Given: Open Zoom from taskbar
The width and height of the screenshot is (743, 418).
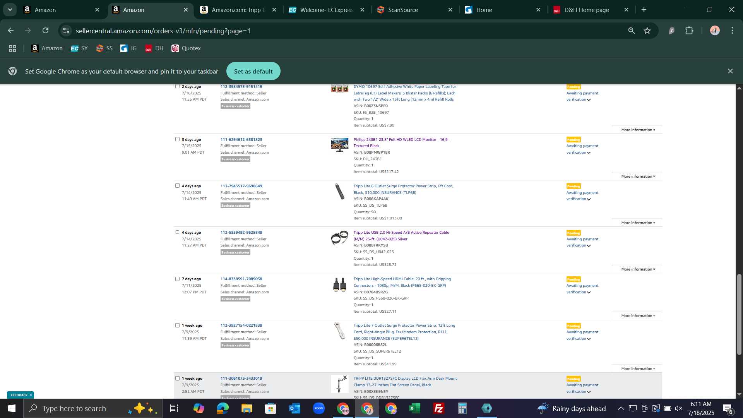Looking at the screenshot, I should (318, 408).
